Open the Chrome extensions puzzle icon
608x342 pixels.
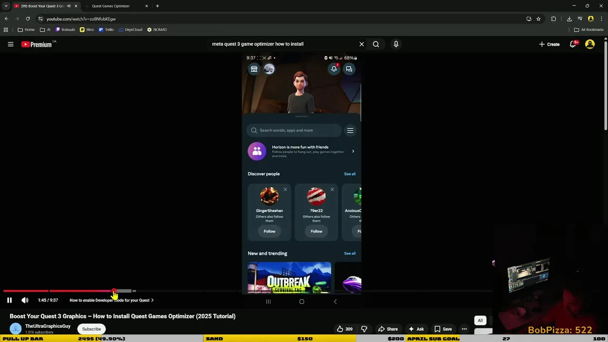click(x=553, y=19)
